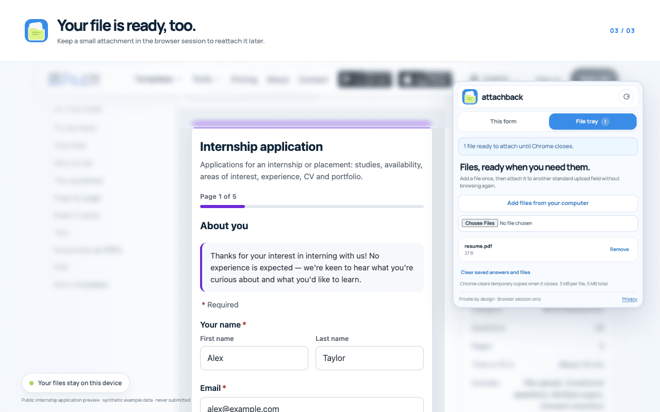This screenshot has height=412, width=660.
Task: Click the No file chosen text
Action: pyautogui.click(x=516, y=223)
